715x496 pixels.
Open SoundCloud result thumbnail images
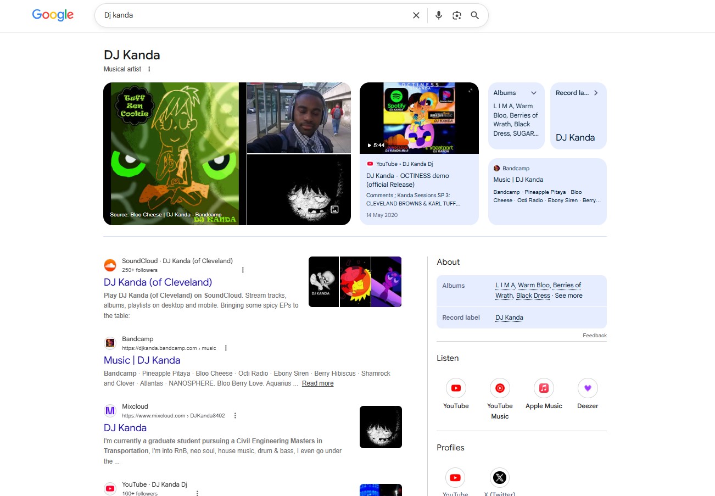[355, 282]
